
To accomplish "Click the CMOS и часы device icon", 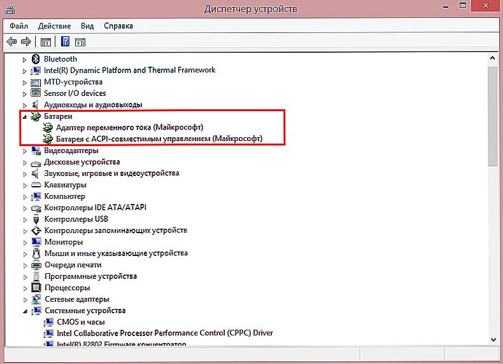I will pyautogui.click(x=48, y=321).
